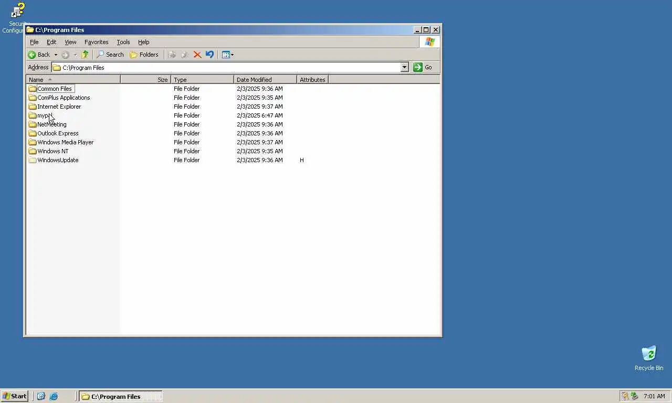Screen dimensions: 672x403
Task: Sort by the Type column header
Action: click(x=202, y=80)
